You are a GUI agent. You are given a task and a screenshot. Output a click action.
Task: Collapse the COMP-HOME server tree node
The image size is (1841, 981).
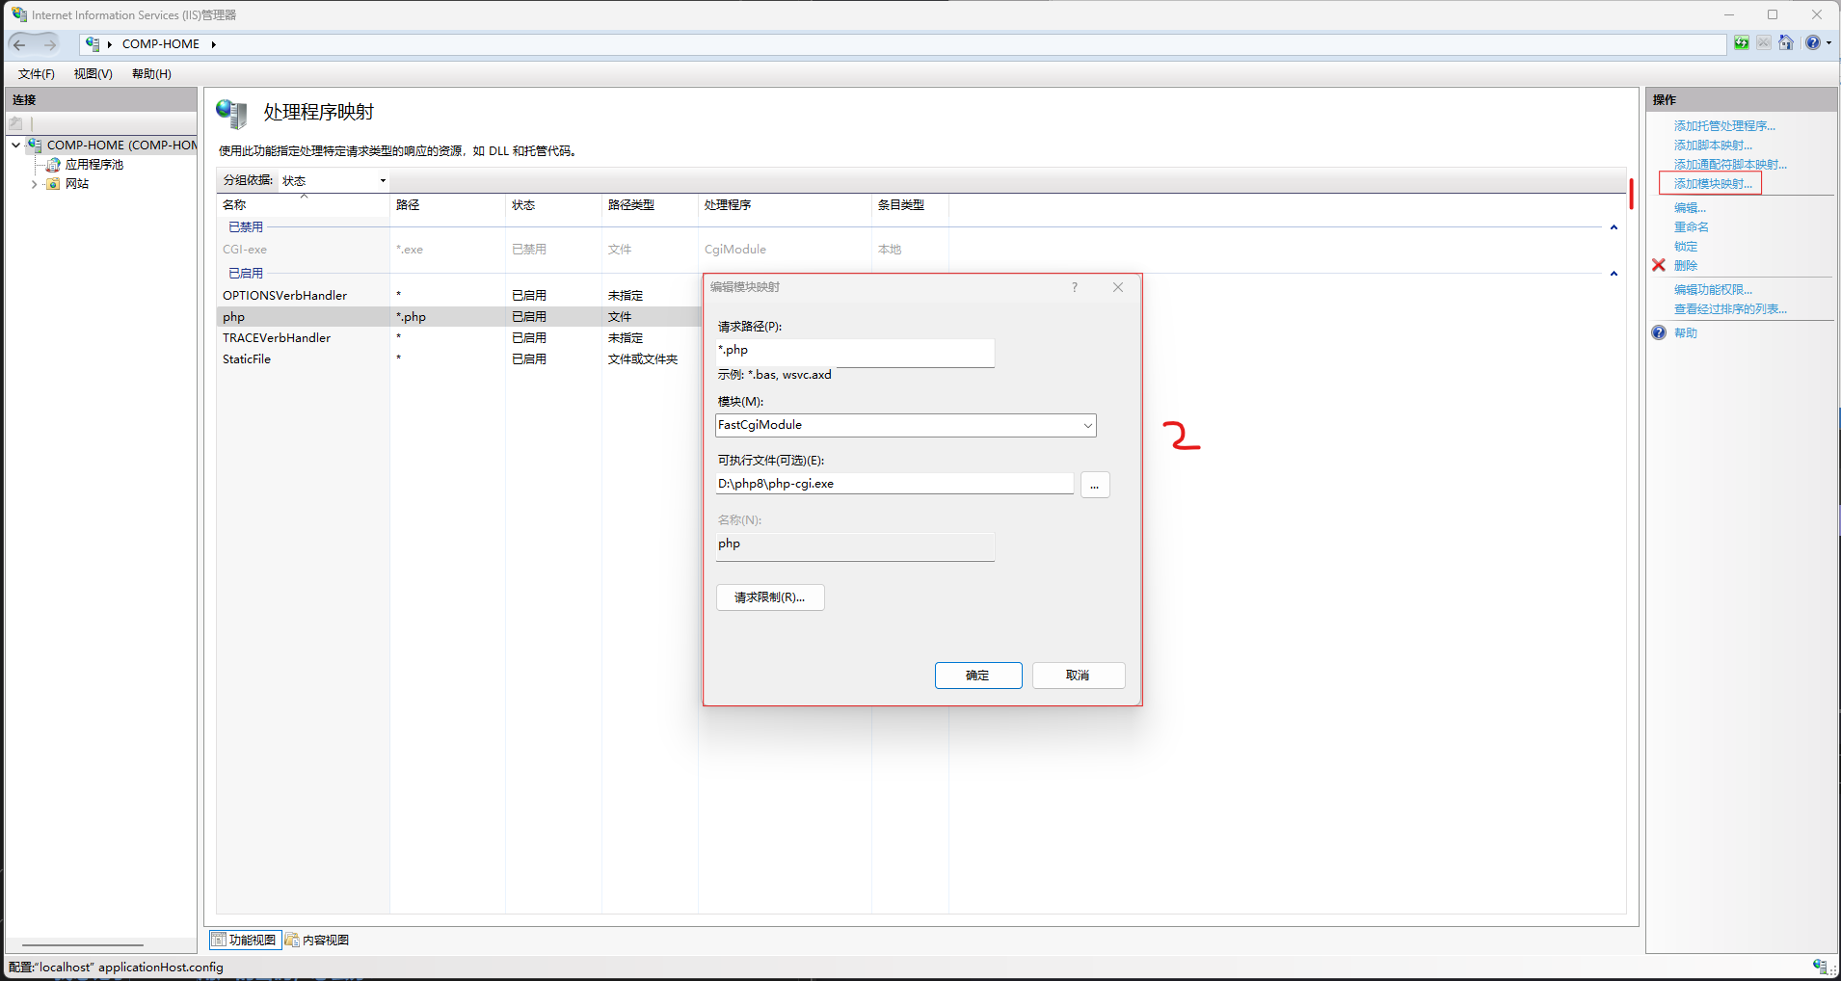[x=16, y=146]
